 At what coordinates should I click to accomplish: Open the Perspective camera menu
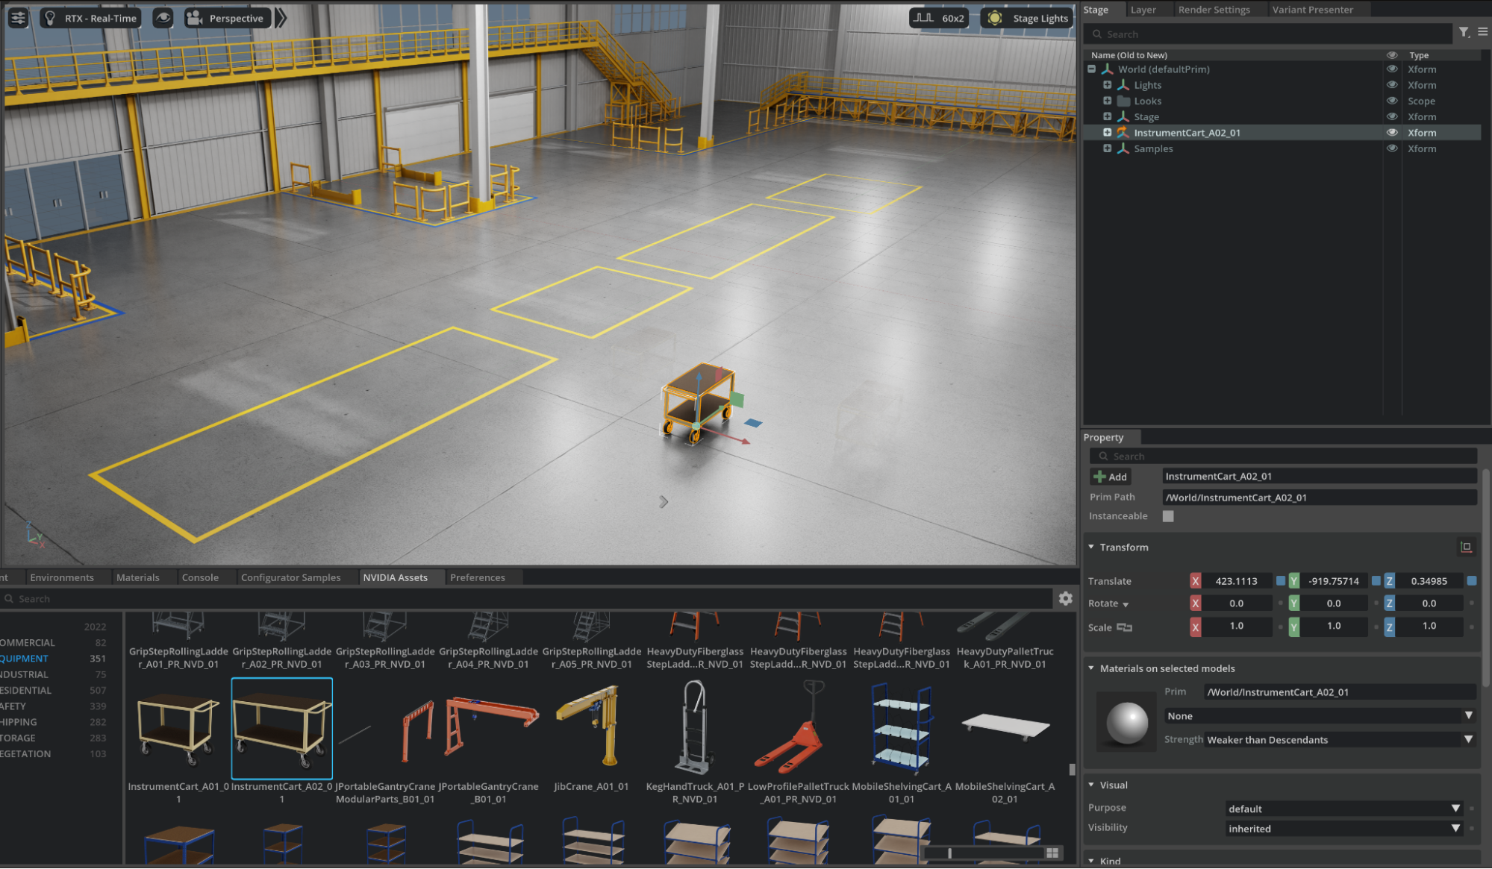[x=227, y=18]
